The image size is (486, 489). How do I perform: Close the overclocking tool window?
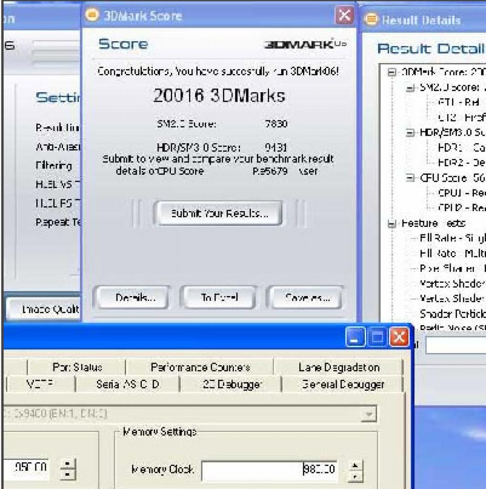399,337
